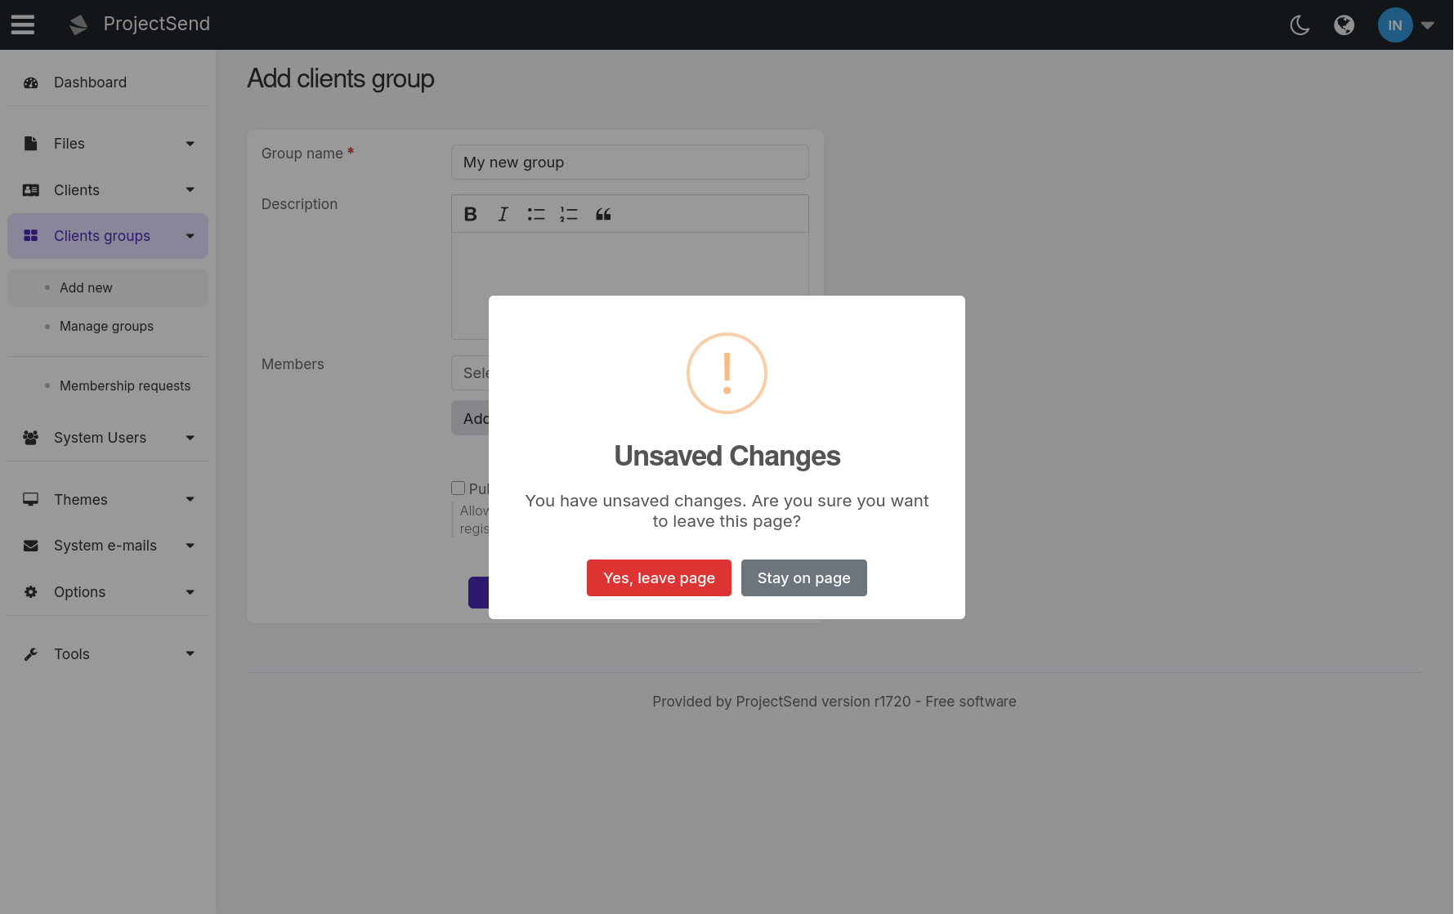Insert a bulleted list in the description
Image resolution: width=1454 pixels, height=914 pixels.
point(536,214)
